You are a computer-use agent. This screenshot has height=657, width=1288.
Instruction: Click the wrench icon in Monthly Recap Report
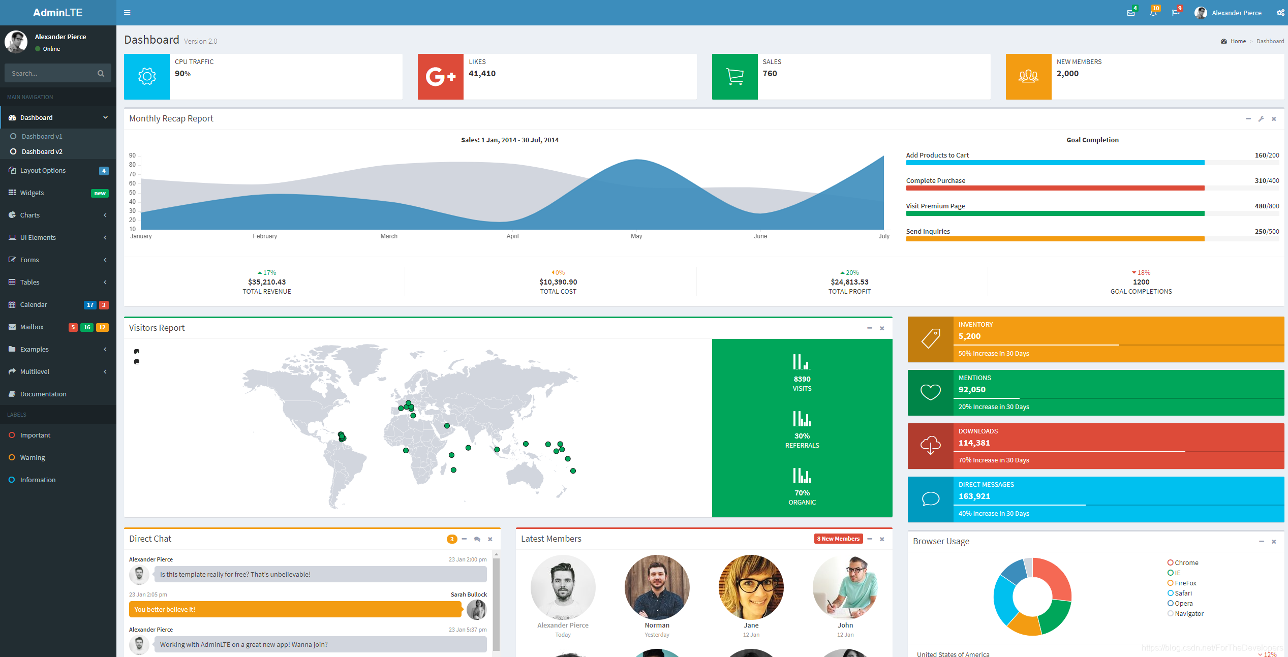point(1261,119)
